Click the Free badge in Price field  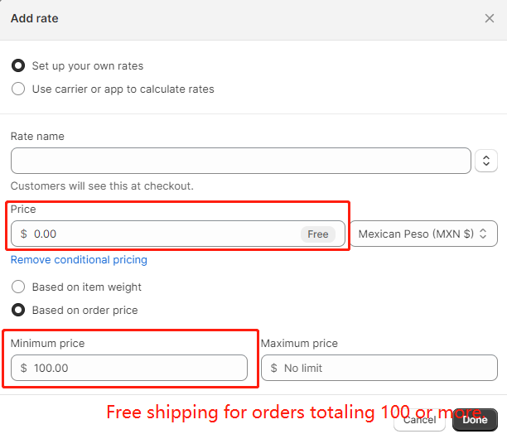318,234
